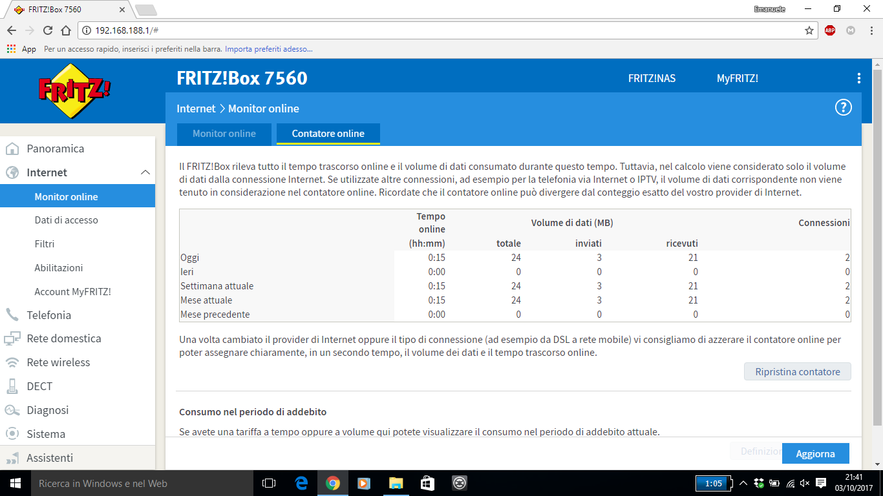
Task: Click the Sistema icon
Action: pyautogui.click(x=12, y=434)
